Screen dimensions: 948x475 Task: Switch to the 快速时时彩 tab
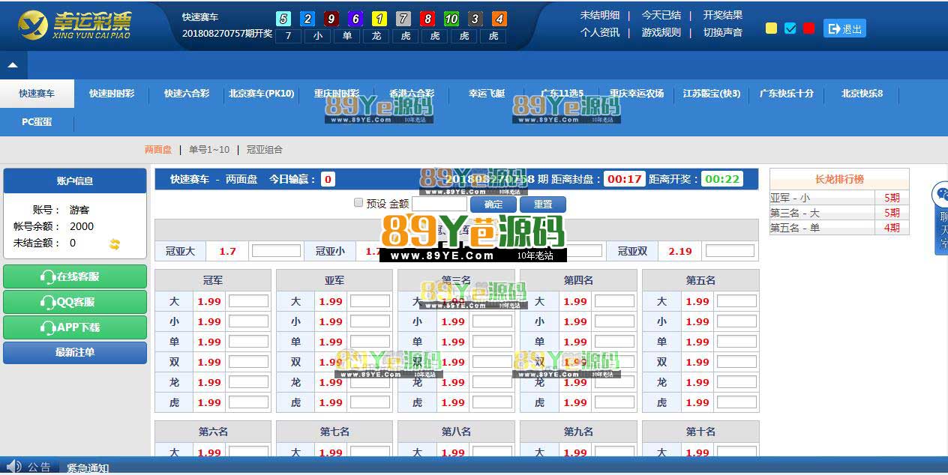[x=112, y=94]
